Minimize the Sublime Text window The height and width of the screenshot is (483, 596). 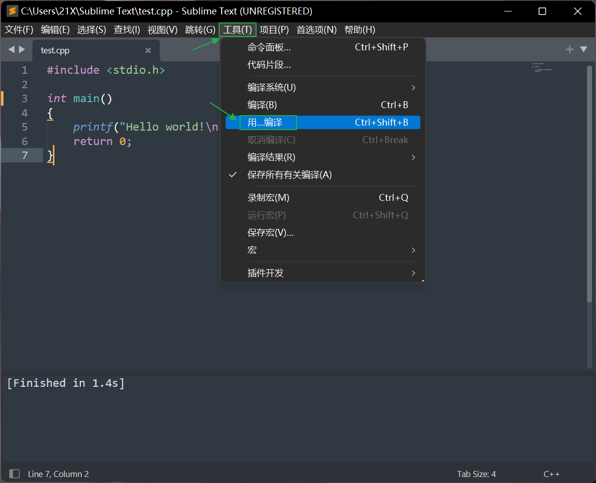(x=508, y=11)
